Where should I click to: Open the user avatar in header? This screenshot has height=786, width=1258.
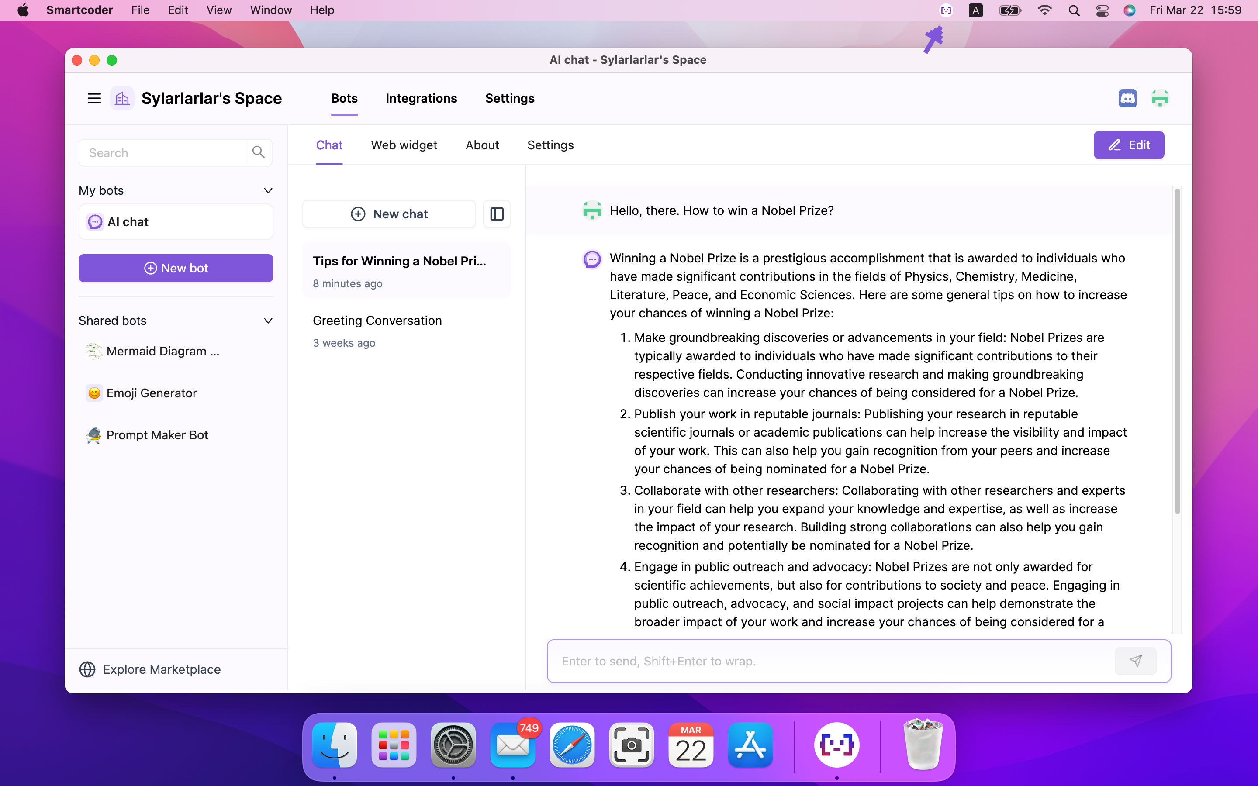pos(1160,98)
